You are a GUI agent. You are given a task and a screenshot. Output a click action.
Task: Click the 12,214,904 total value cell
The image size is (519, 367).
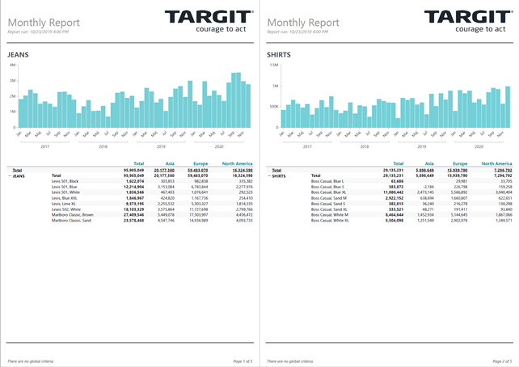(x=133, y=187)
